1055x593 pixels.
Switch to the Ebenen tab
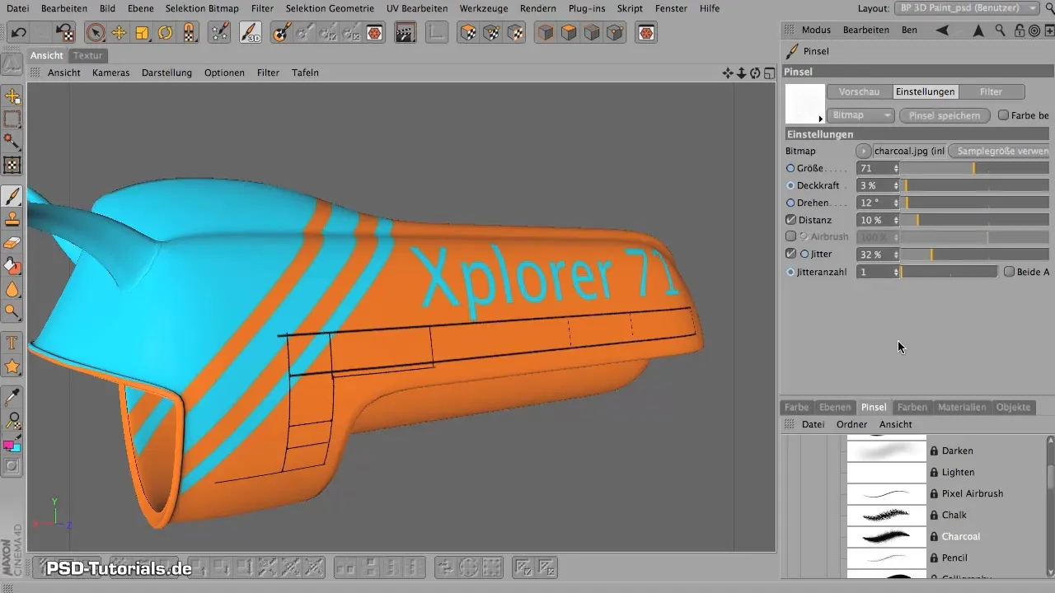coord(835,407)
